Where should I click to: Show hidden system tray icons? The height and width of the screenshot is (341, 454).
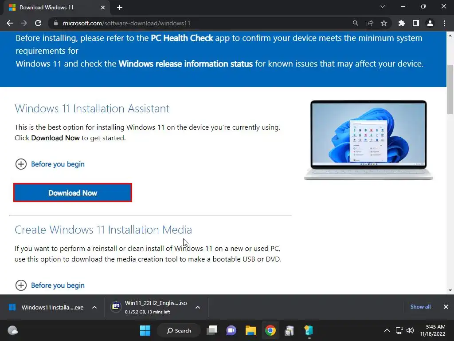coord(387,330)
